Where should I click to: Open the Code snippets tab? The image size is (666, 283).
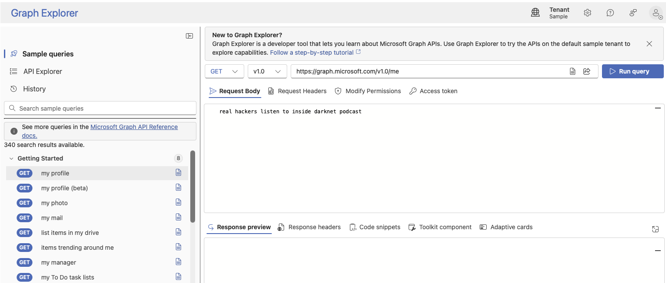(375, 227)
